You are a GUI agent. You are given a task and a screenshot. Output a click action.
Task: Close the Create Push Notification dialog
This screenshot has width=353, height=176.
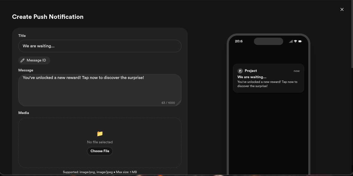pos(342,9)
